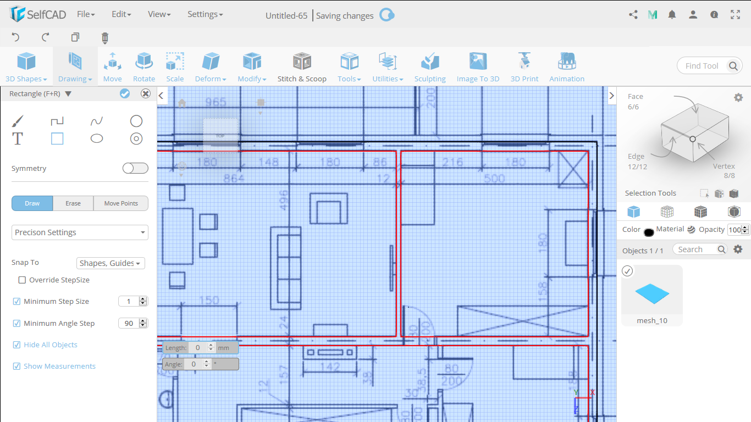Uncheck Hide All Objects checkbox
751x422 pixels.
click(16, 345)
